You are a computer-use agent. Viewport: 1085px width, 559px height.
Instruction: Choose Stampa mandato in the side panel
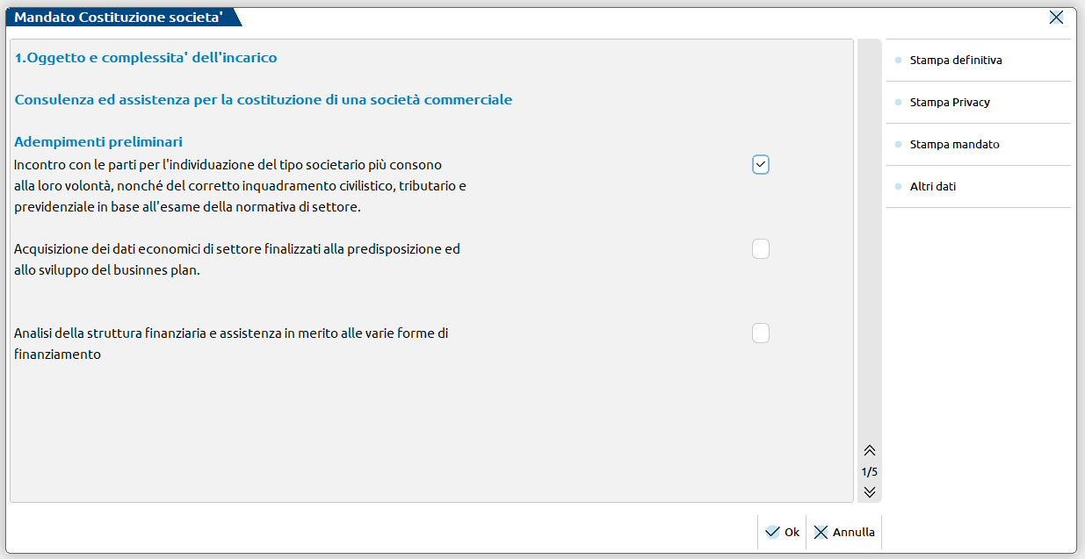coord(954,145)
